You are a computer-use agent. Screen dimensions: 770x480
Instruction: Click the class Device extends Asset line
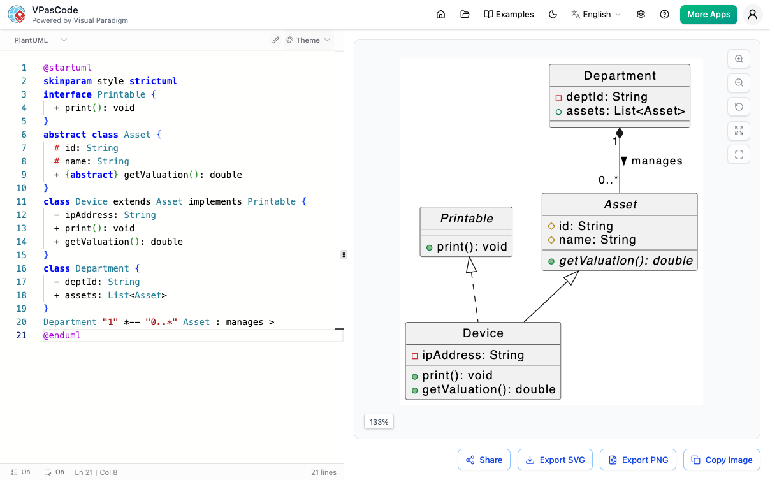point(175,201)
